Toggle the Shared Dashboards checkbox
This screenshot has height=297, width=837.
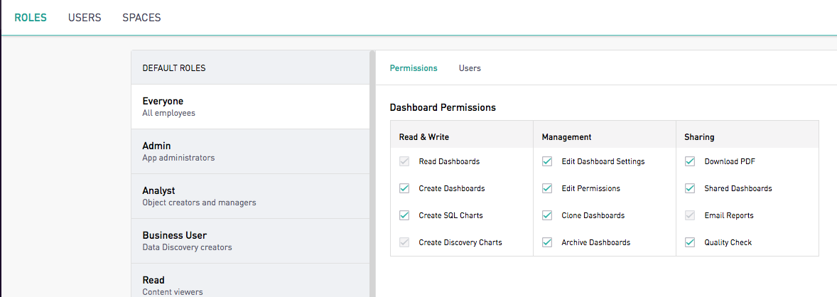[x=690, y=188]
